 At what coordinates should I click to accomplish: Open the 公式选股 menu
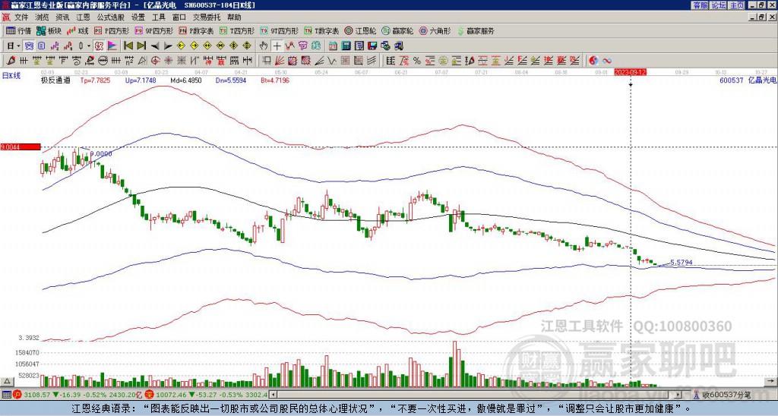111,17
